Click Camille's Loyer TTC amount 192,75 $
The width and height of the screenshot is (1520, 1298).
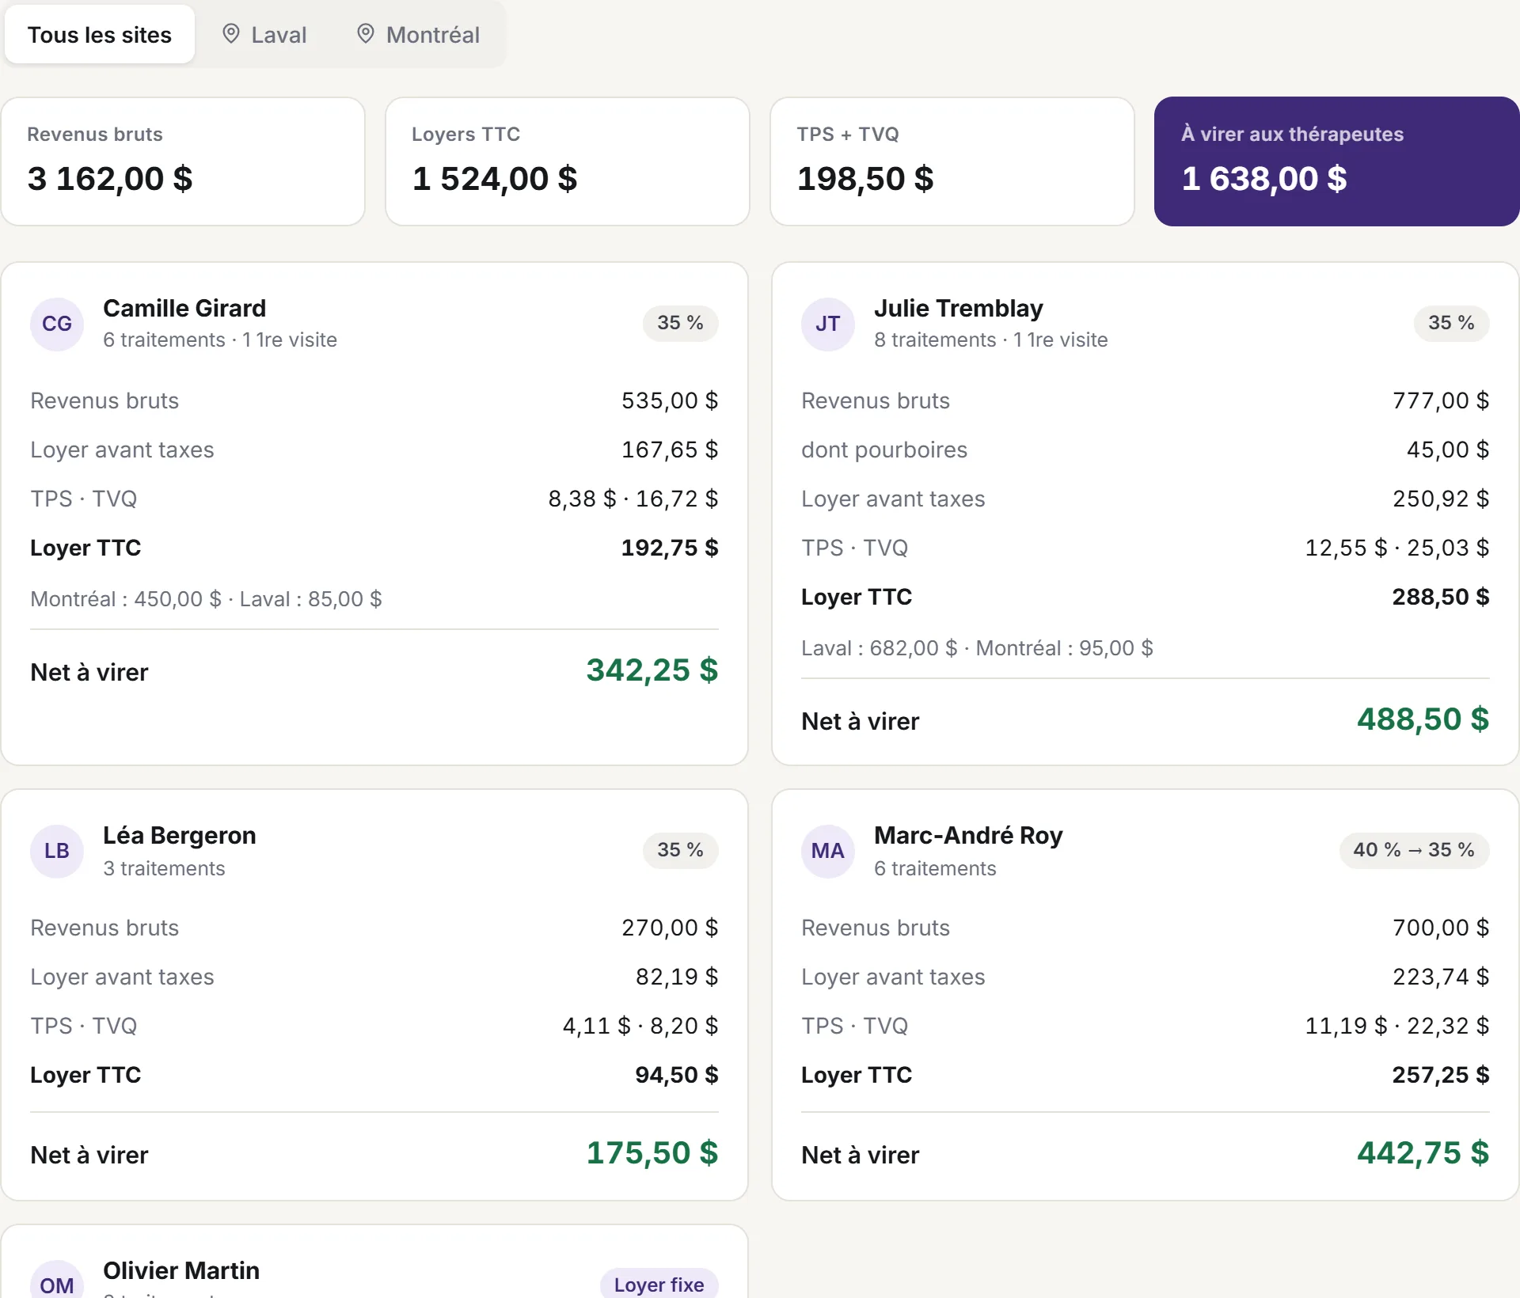coord(670,548)
